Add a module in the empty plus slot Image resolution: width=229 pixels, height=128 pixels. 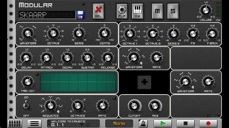144,82
